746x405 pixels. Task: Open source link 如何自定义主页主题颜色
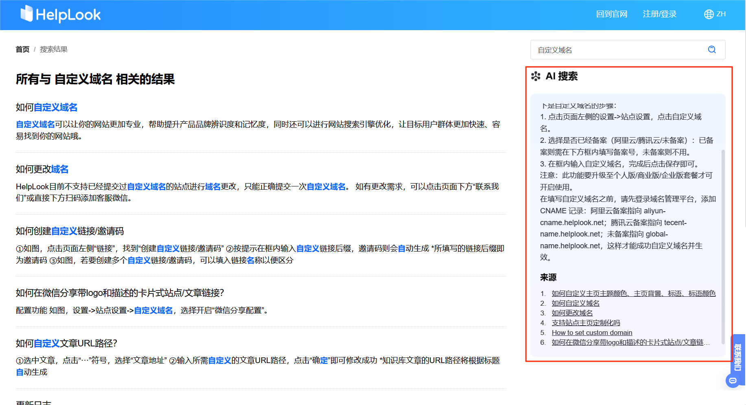[x=633, y=293]
